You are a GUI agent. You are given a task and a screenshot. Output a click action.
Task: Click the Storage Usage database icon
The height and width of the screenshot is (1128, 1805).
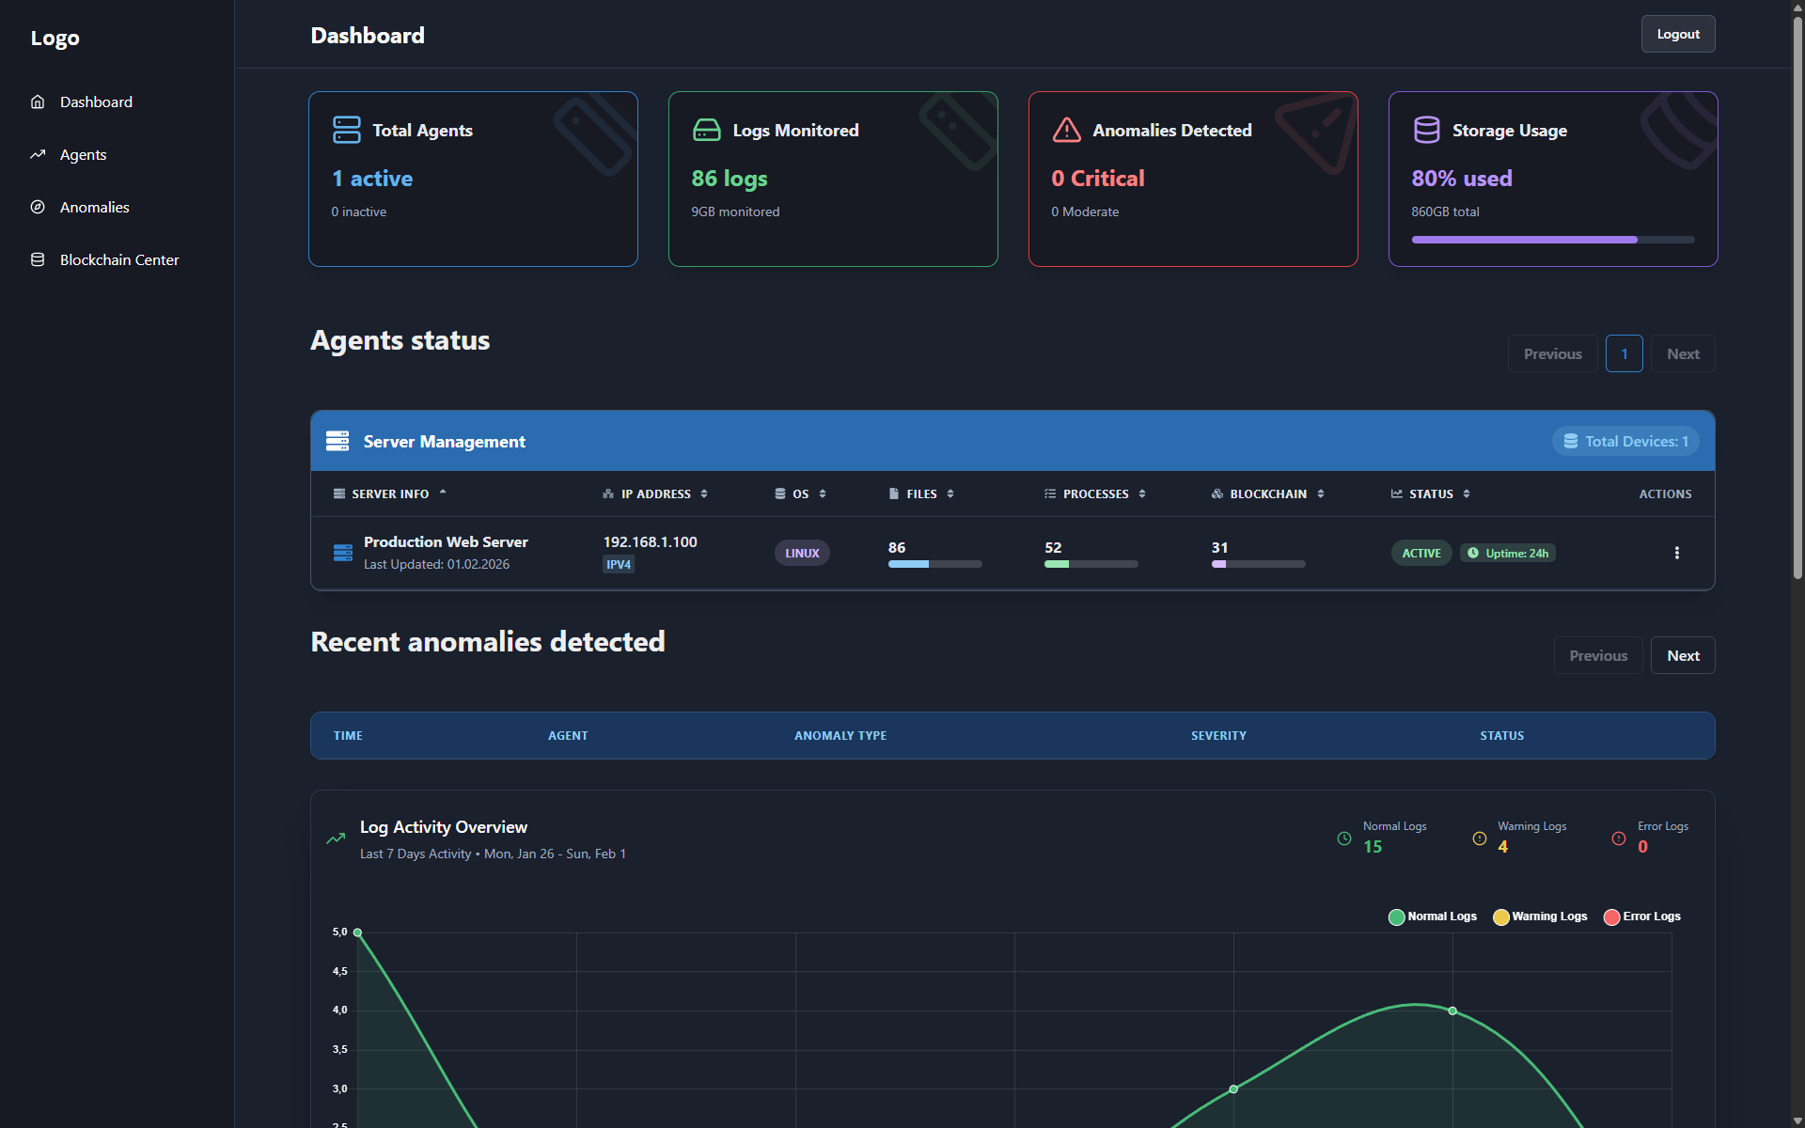click(1426, 130)
